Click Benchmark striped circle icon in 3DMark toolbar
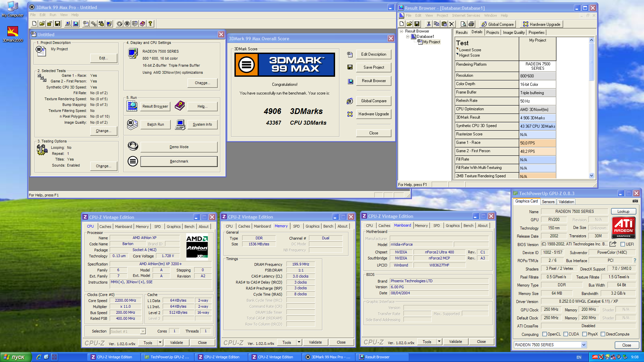The image size is (644, 362). click(x=127, y=23)
